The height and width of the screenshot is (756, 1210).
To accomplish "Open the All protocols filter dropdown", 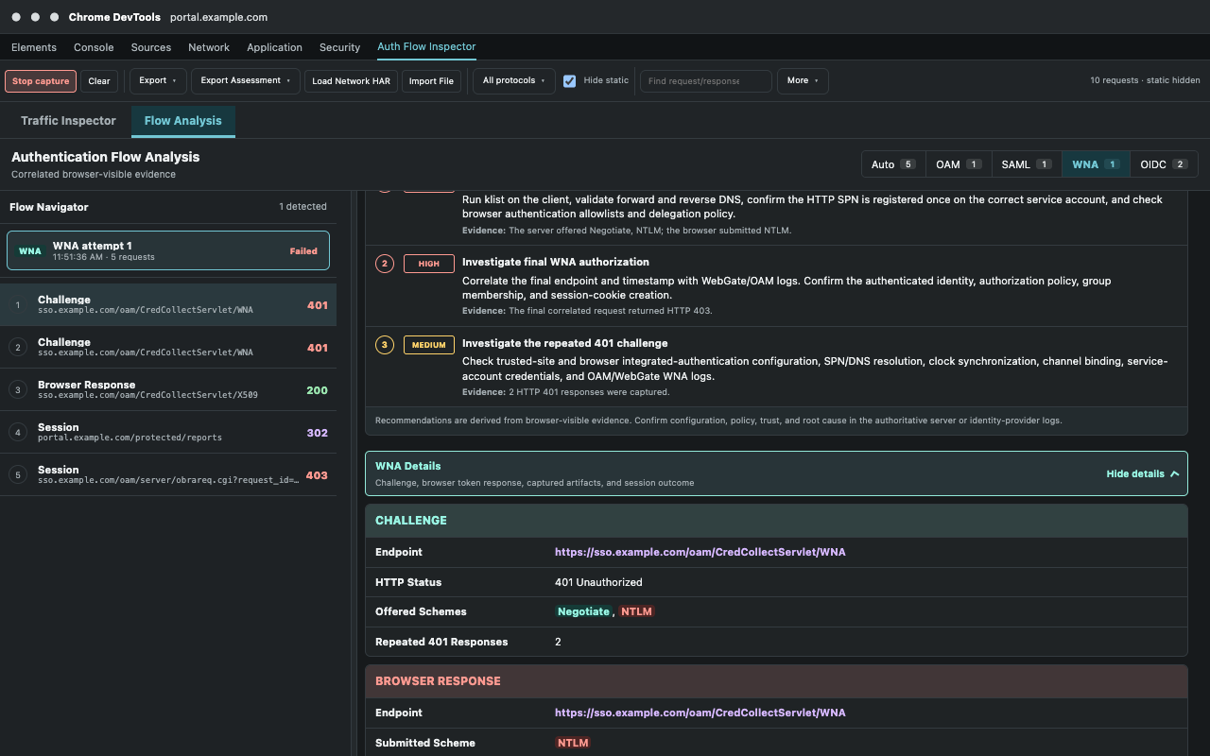I will pyautogui.click(x=514, y=81).
